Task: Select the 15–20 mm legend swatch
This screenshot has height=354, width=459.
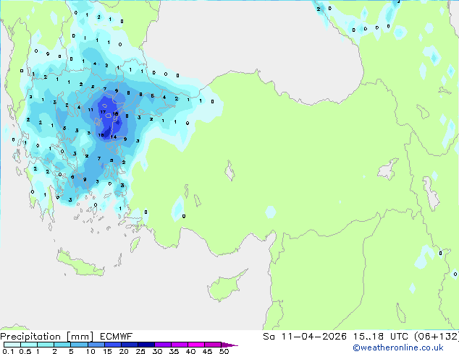Action: pos(113,345)
